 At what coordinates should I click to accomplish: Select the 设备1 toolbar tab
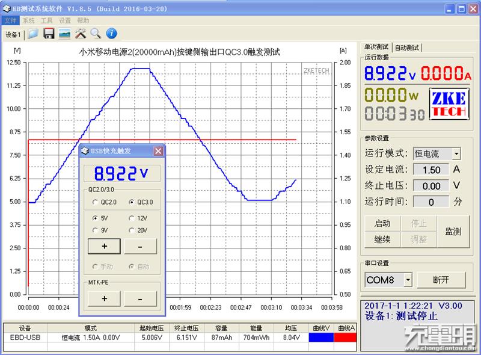[x=13, y=34]
